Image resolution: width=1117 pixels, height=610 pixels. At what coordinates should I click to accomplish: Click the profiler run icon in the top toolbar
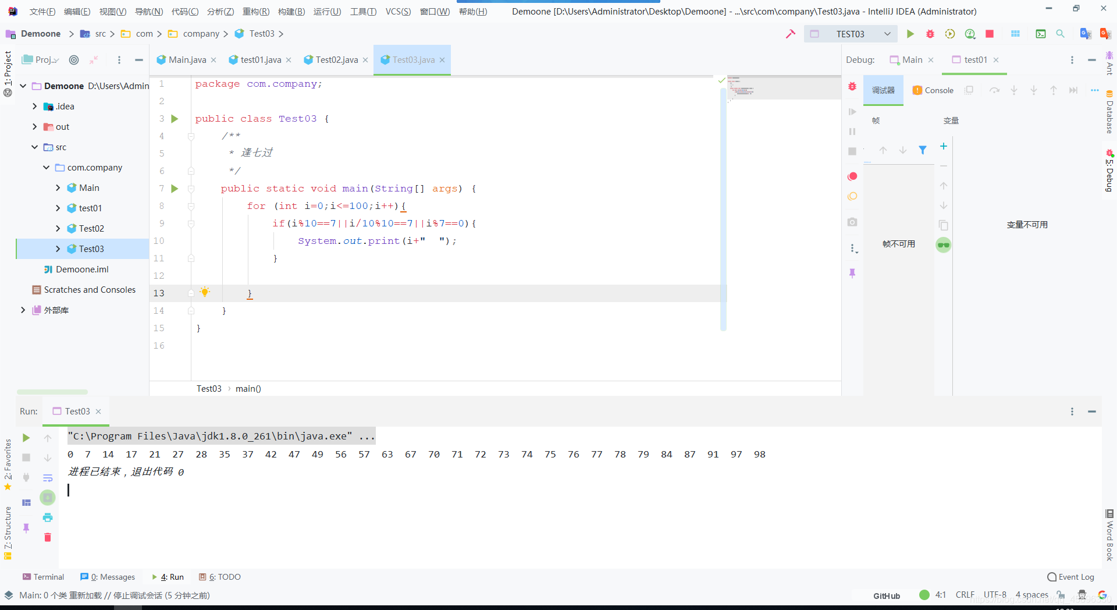tap(970, 34)
